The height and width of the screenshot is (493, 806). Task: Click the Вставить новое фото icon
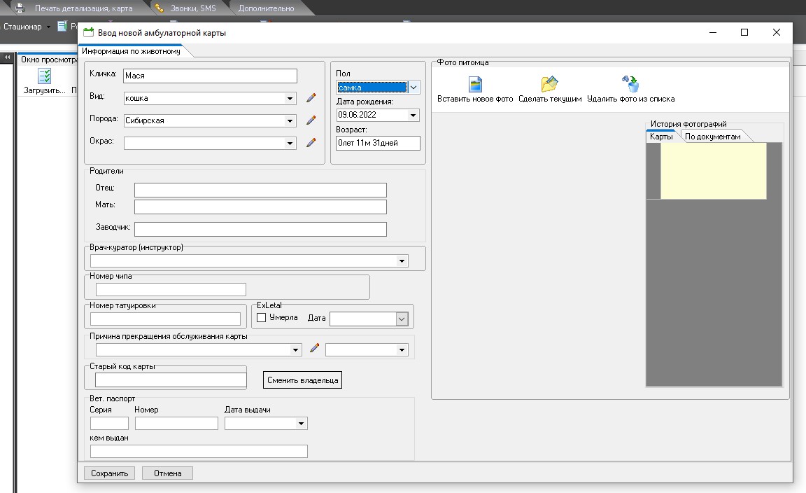pyautogui.click(x=475, y=85)
